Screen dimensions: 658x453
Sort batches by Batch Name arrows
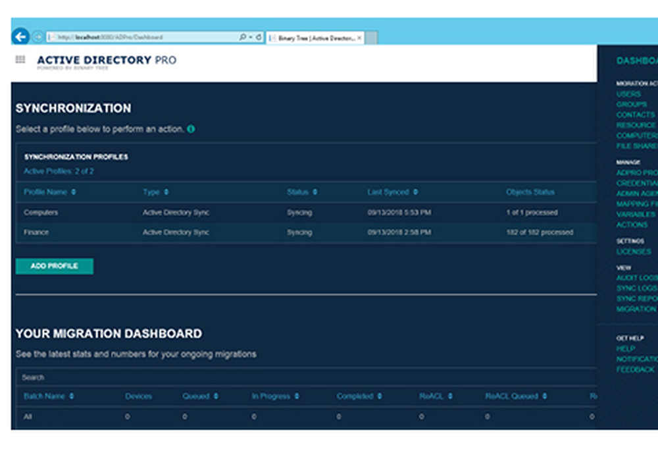71,396
